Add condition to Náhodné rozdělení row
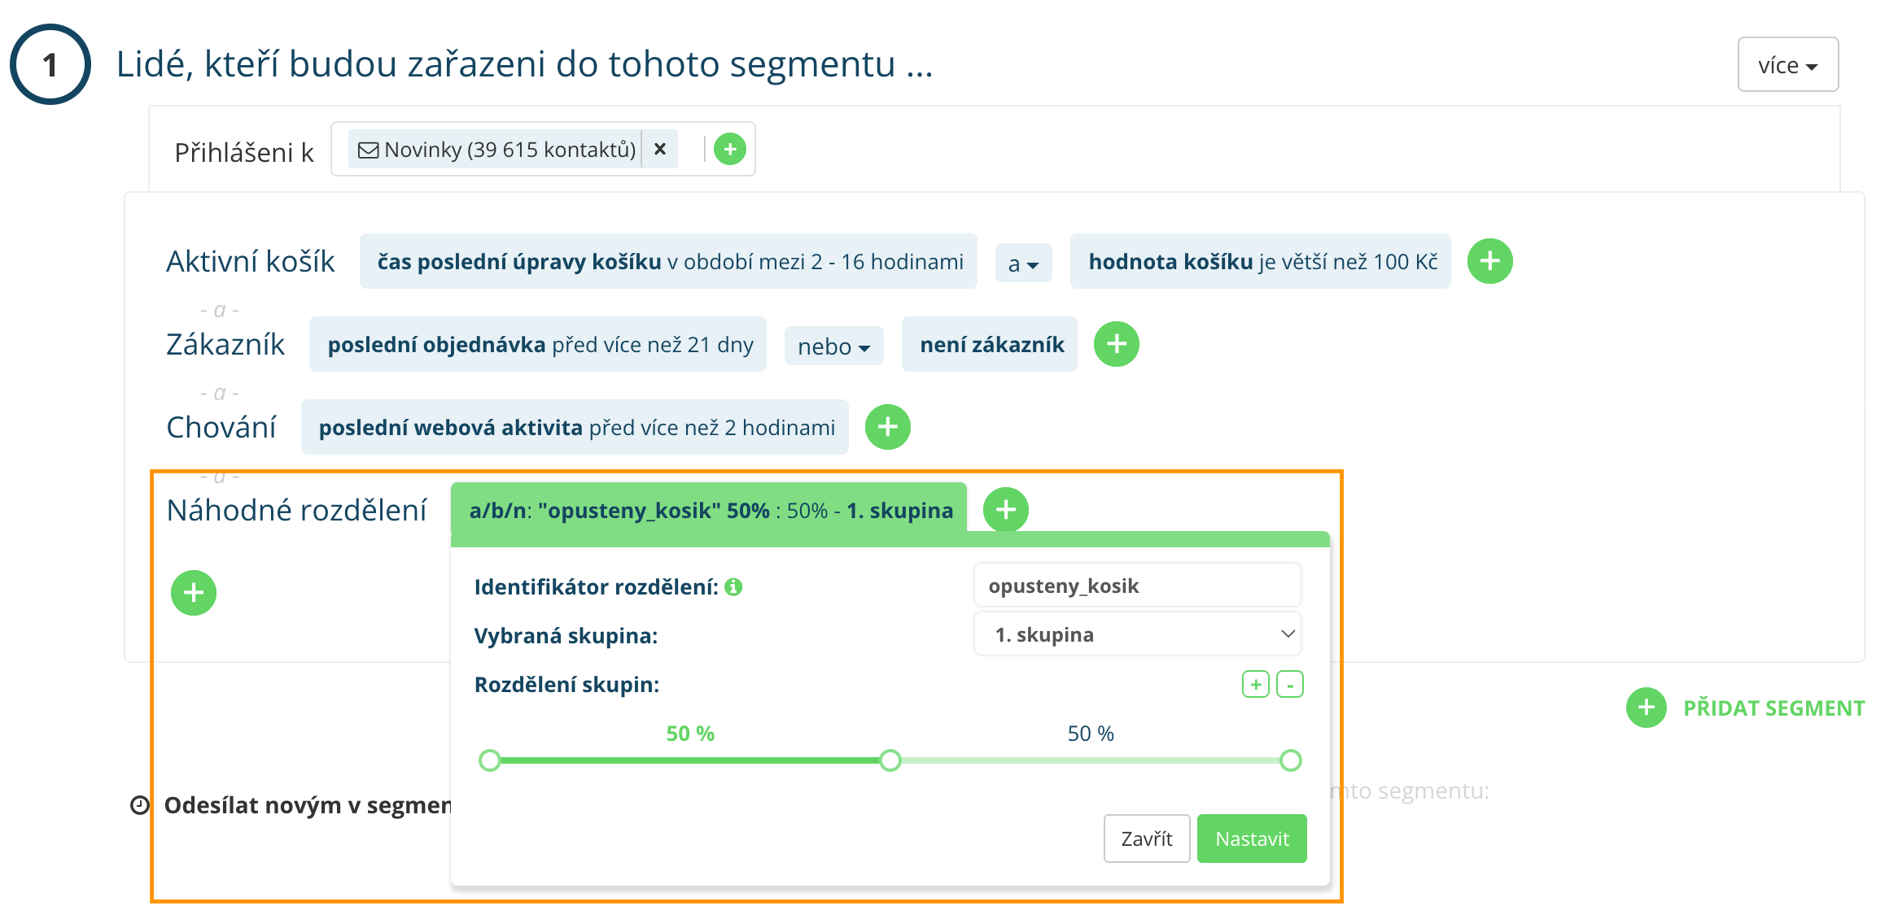 click(x=1005, y=510)
